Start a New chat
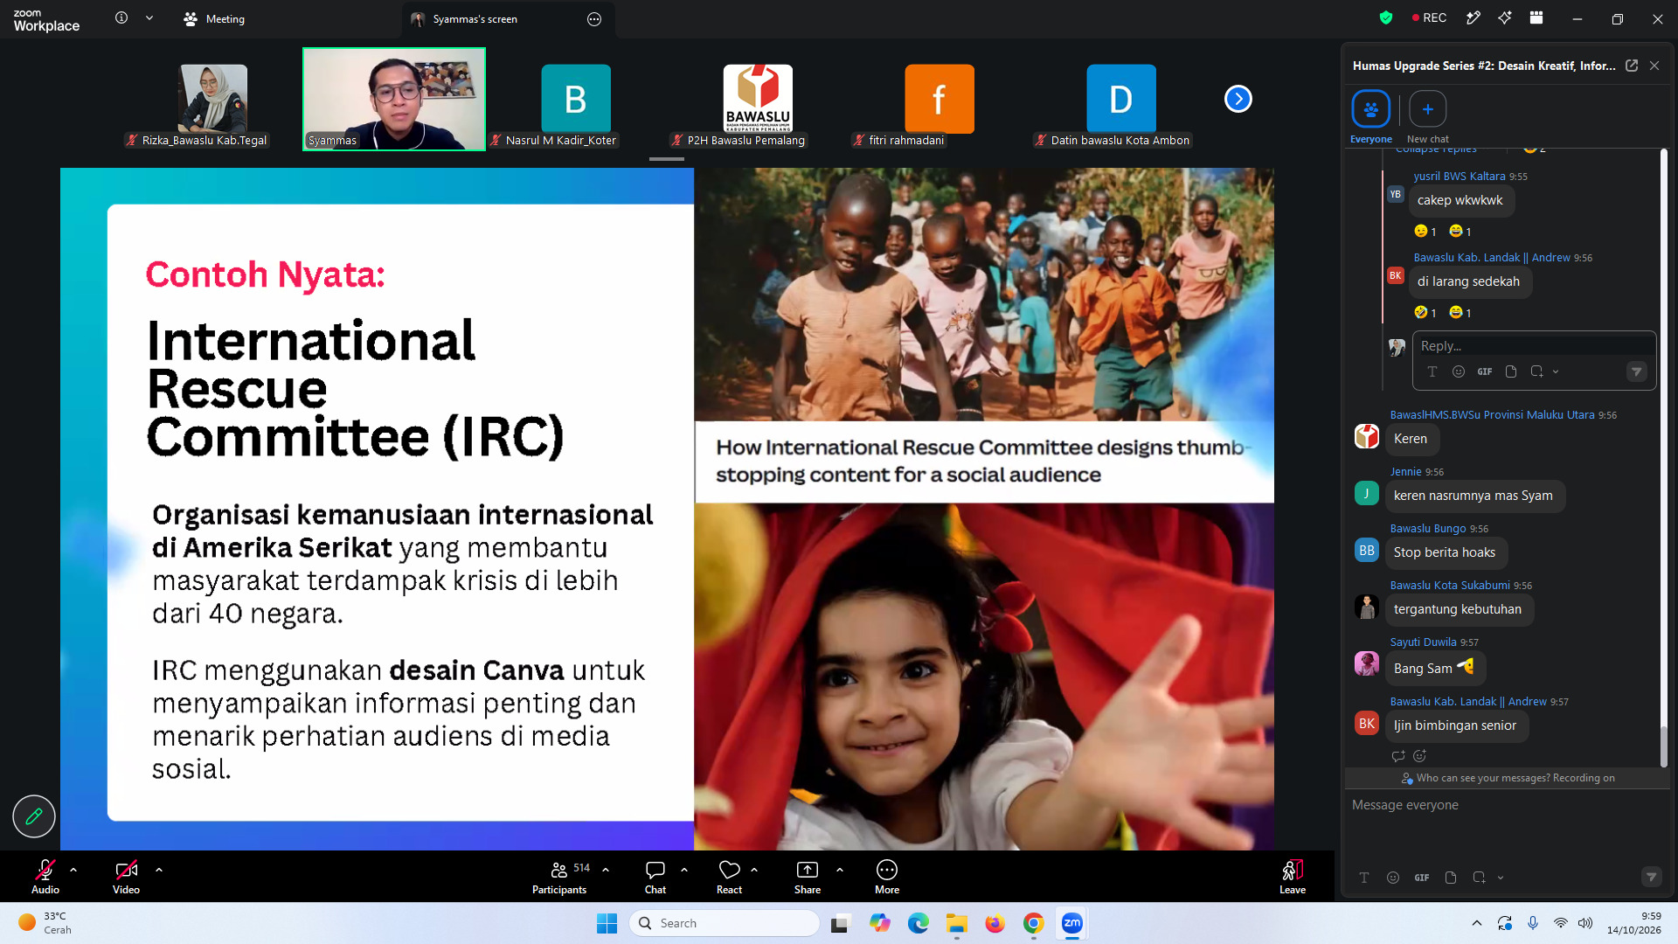Viewport: 1678px width, 944px height. (1428, 117)
